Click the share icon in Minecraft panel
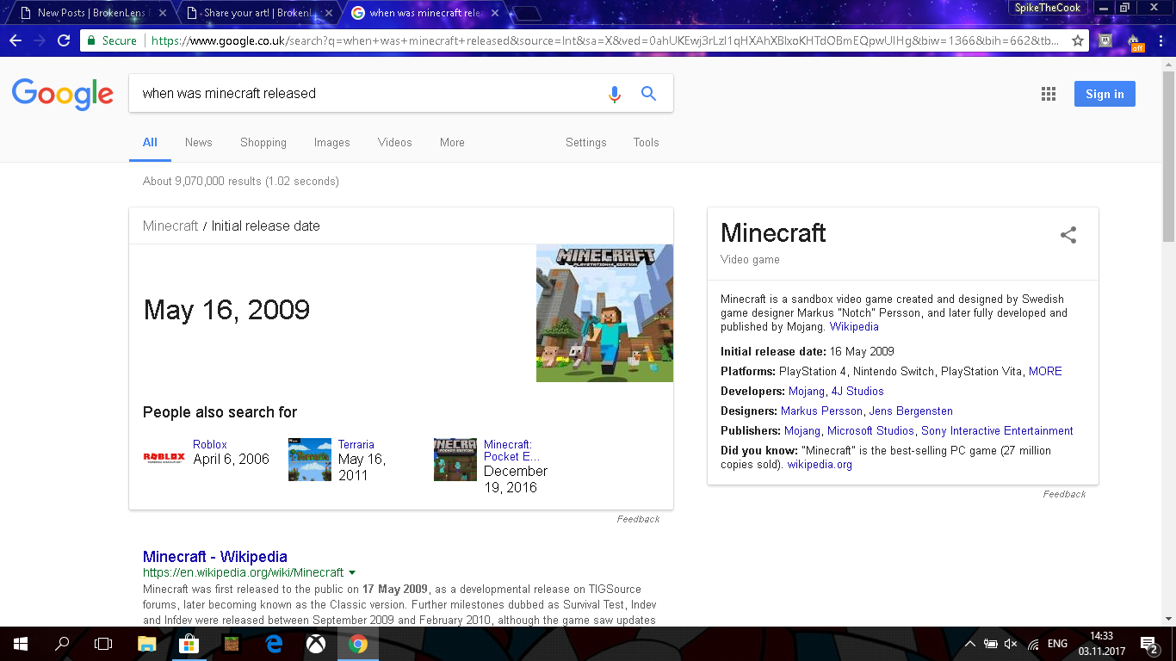 coord(1068,235)
